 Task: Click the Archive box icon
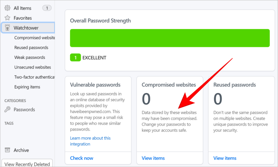[8, 150]
